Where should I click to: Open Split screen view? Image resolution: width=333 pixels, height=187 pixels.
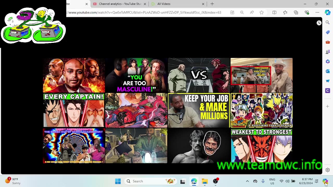click(x=274, y=12)
